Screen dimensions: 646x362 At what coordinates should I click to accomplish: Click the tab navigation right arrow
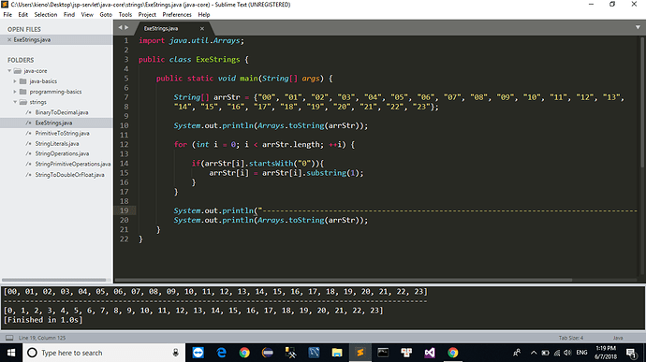(x=126, y=27)
